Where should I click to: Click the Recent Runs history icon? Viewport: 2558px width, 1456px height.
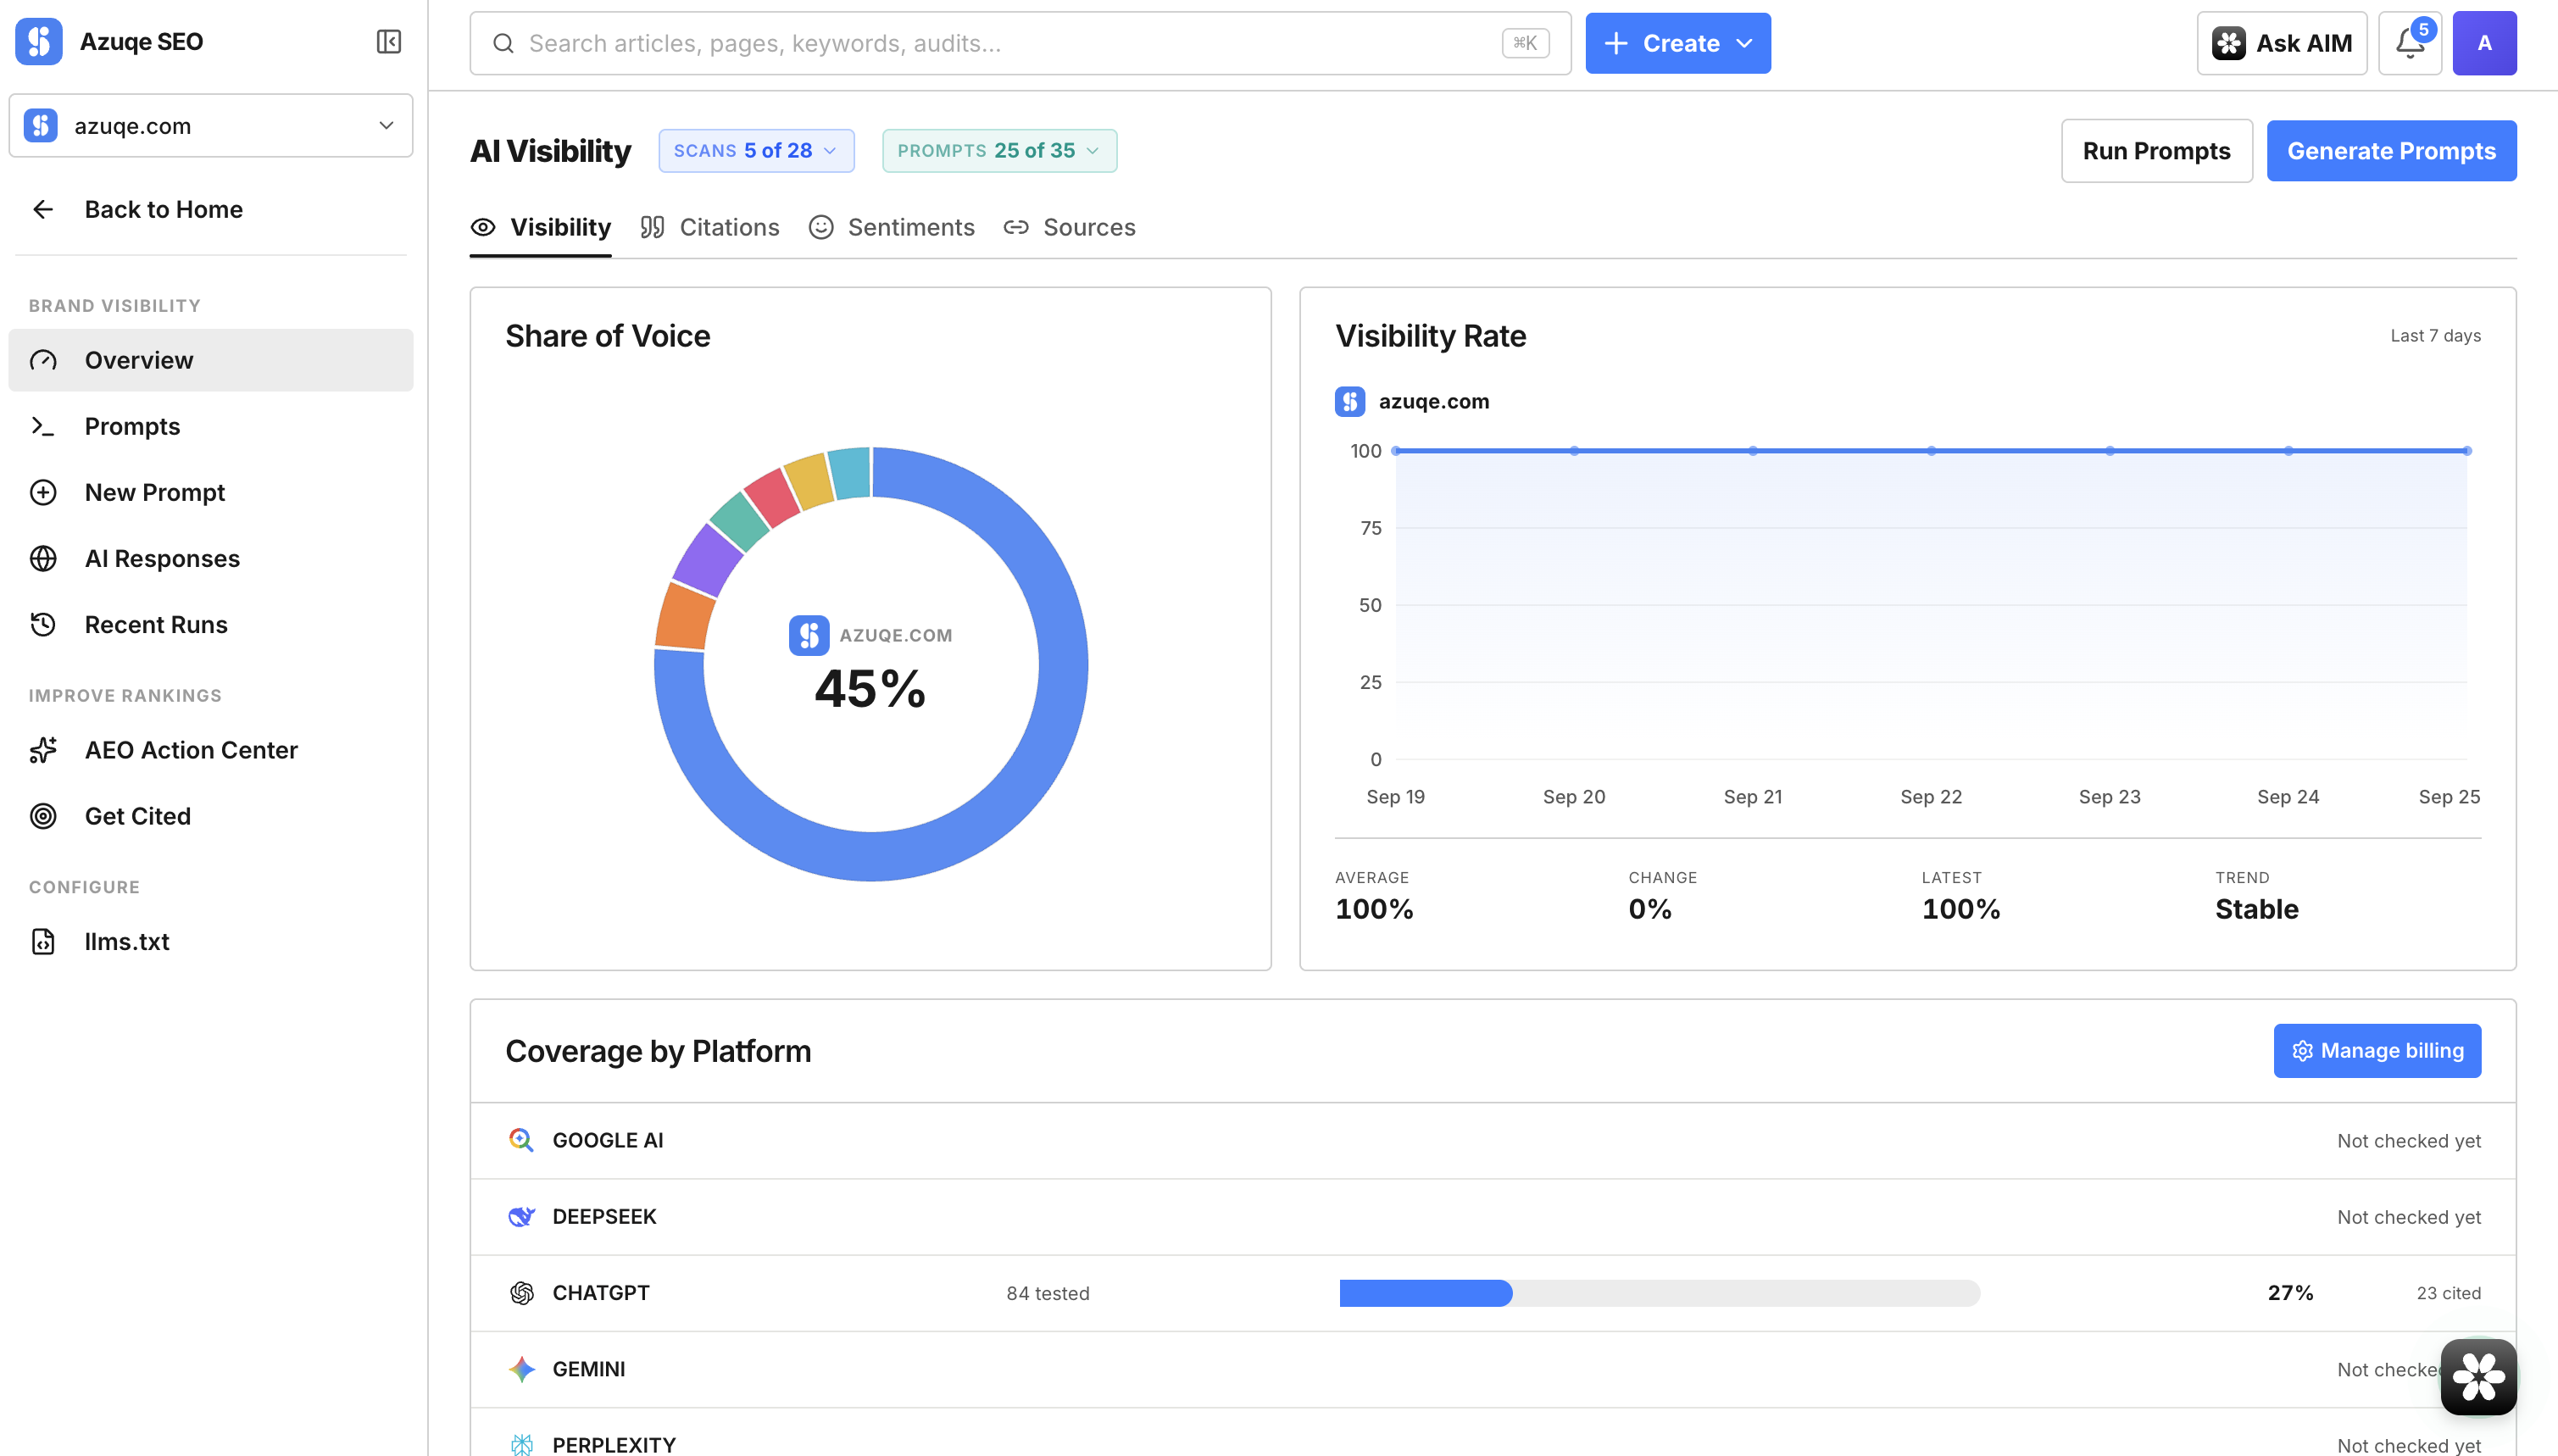pos(43,624)
